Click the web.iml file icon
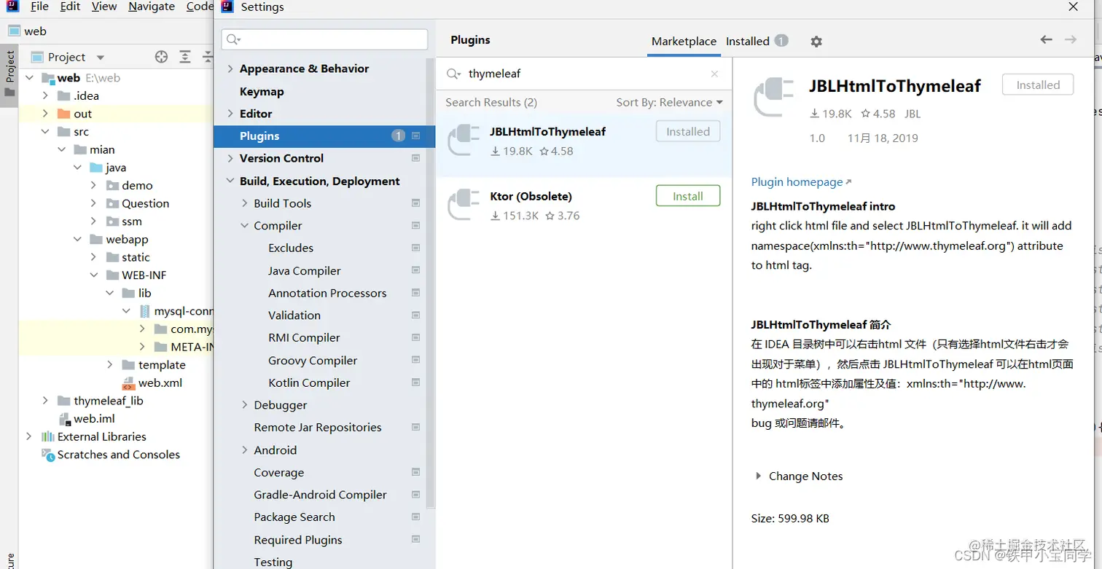Image resolution: width=1102 pixels, height=569 pixels. pyautogui.click(x=64, y=419)
